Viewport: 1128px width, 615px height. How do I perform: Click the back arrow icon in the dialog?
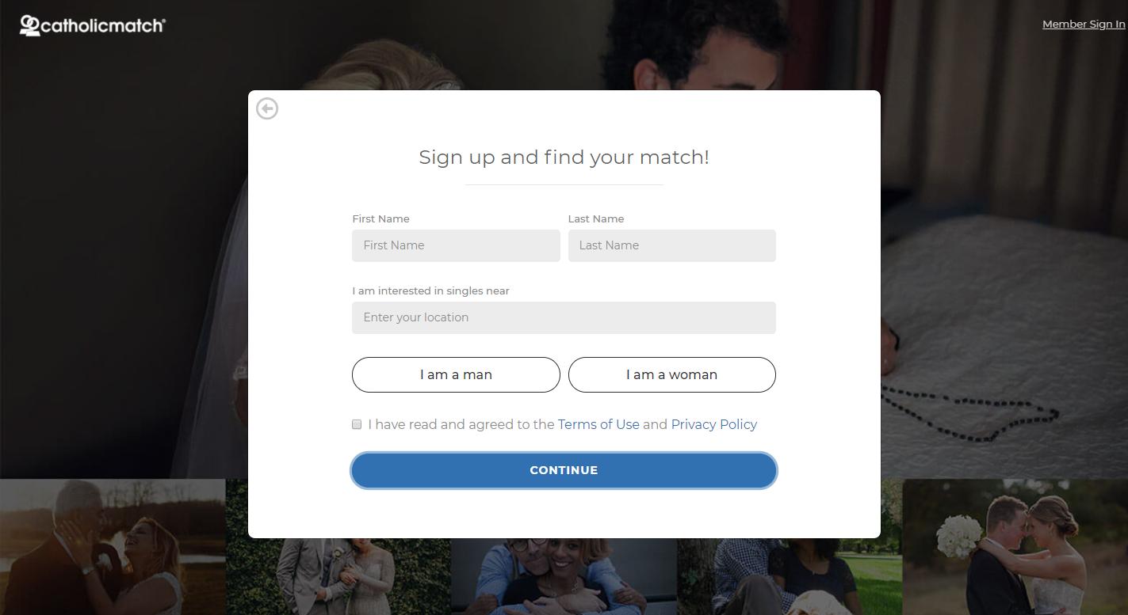click(x=267, y=108)
